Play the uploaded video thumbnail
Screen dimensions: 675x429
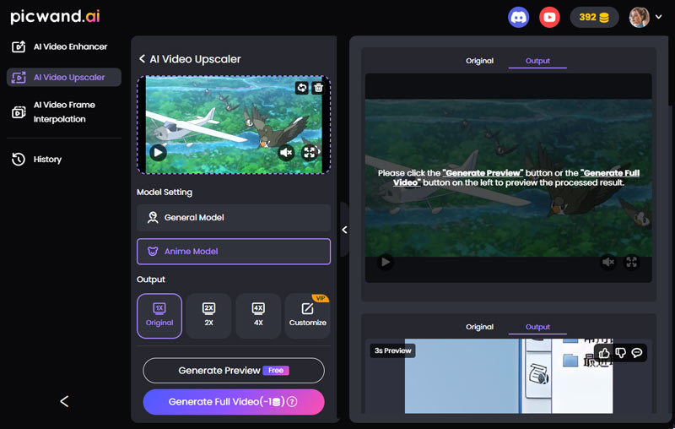pos(158,153)
